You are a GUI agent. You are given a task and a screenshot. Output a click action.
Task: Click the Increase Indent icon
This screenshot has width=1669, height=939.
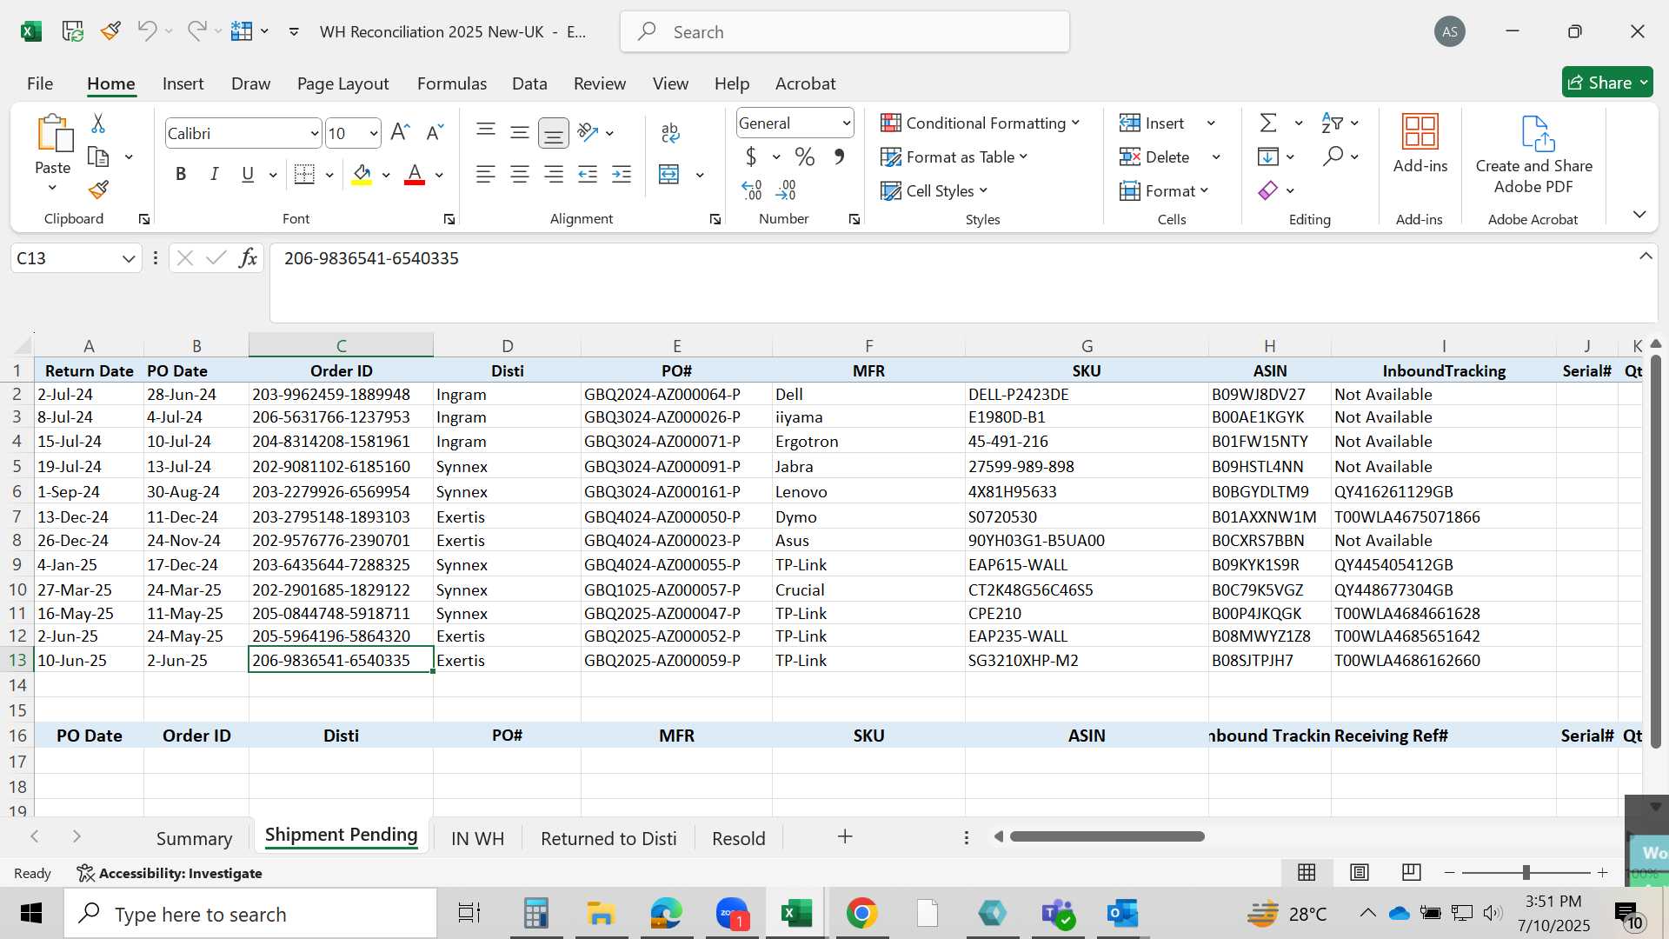point(622,175)
